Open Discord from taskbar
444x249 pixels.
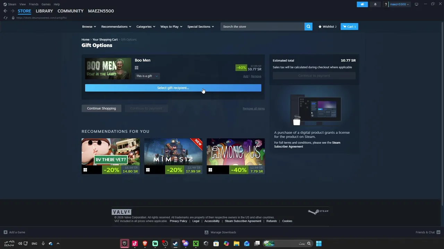[186, 243]
